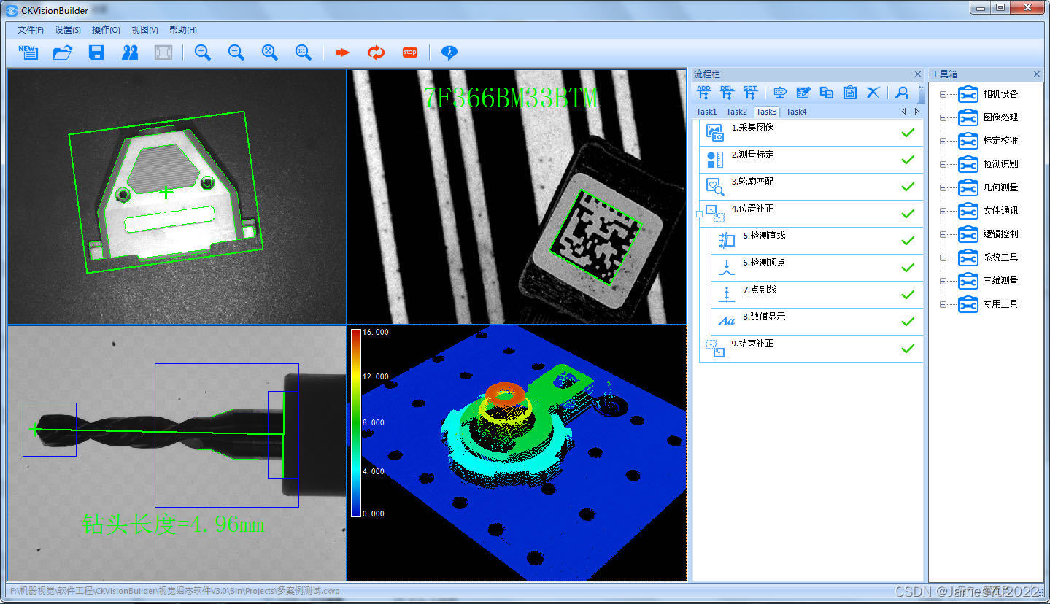Select step 3.轮廓匹配
The image size is (1050, 604).
point(811,187)
